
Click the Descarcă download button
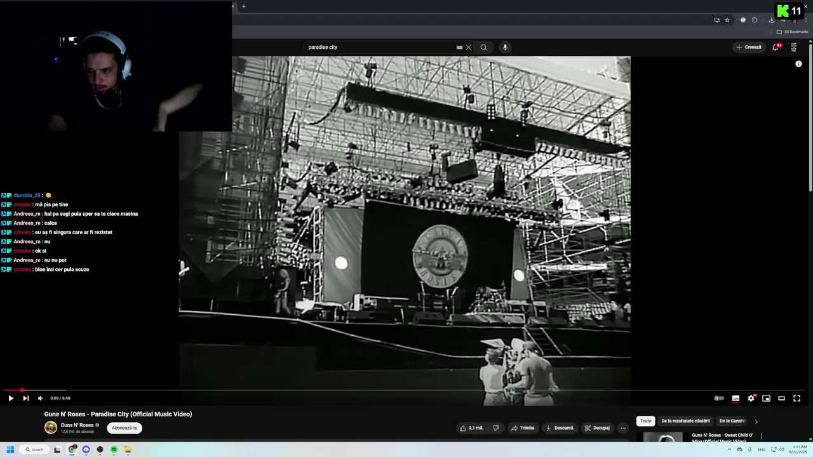coord(560,428)
